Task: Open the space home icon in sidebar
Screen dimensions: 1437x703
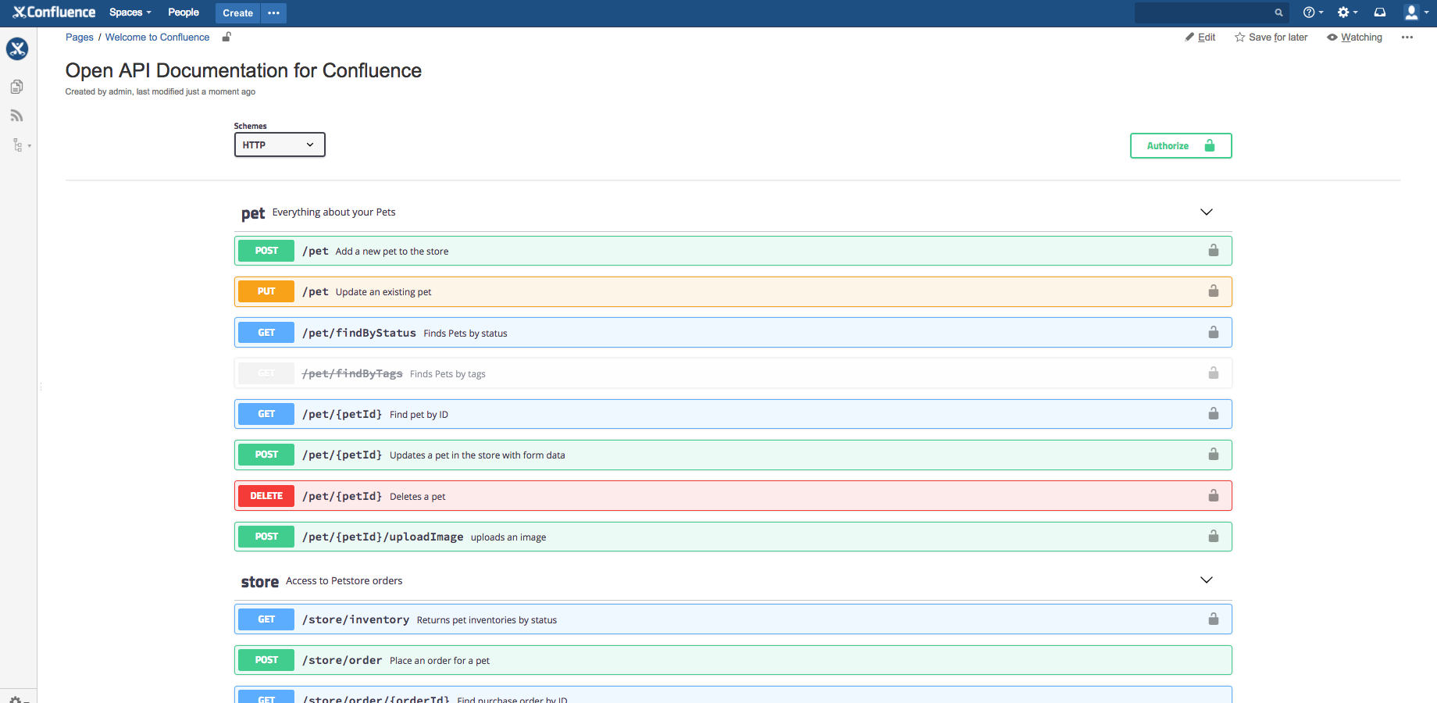Action: 17,49
